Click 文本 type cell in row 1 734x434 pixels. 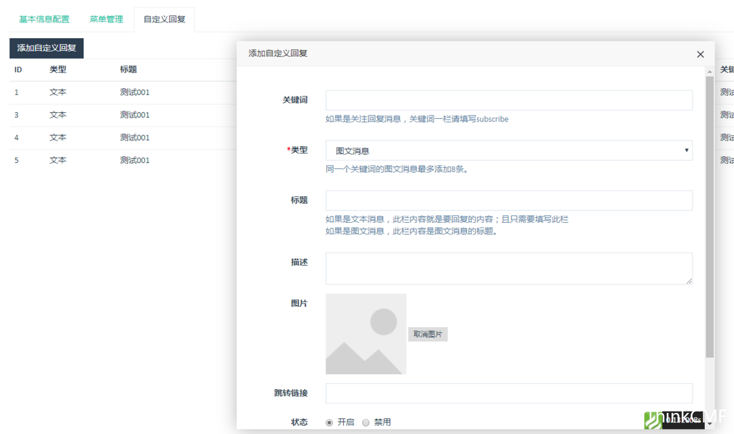click(58, 92)
